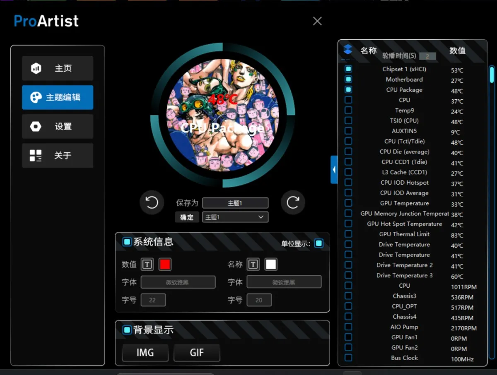497x375 pixels.
Task: Close the ProArtist window
Action: 317,21
